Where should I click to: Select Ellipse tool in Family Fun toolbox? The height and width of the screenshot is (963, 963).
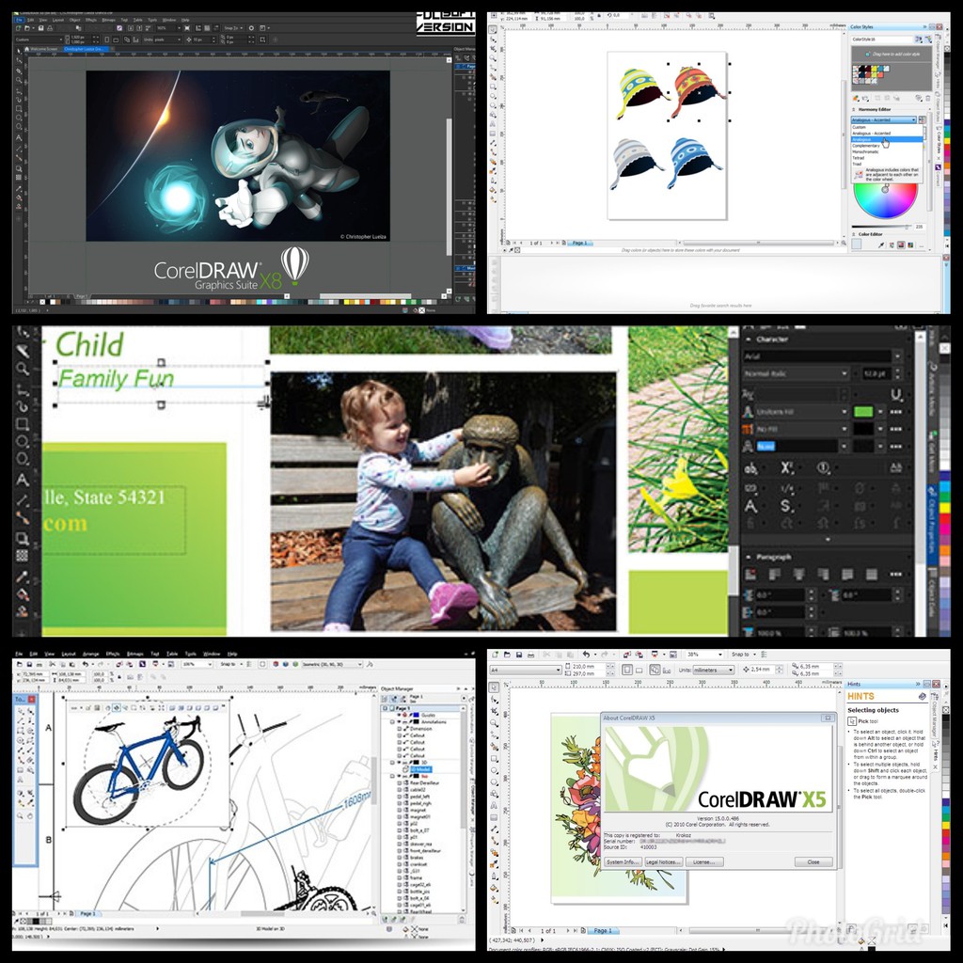click(x=23, y=442)
